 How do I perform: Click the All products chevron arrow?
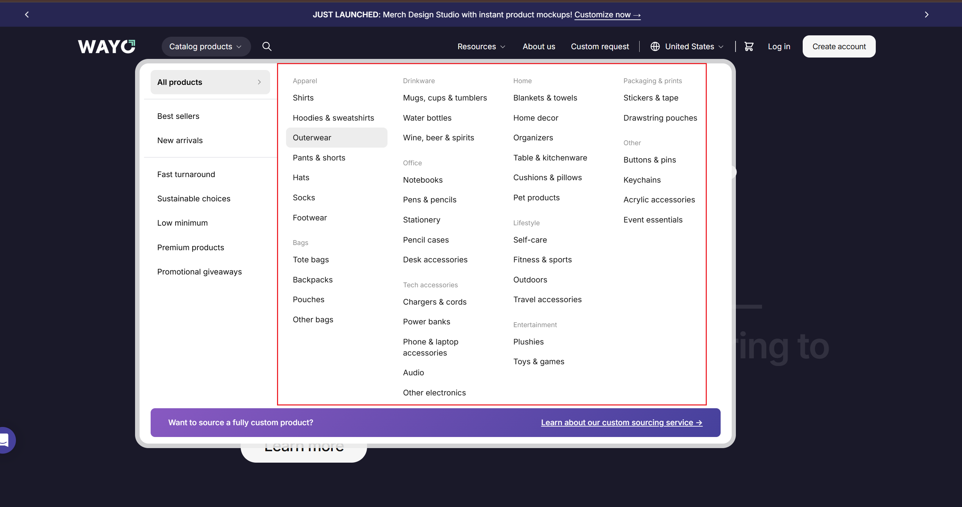point(259,82)
